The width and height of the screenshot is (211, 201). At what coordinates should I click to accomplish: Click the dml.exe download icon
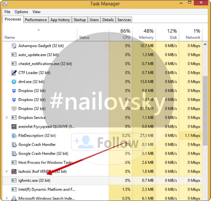(14, 82)
